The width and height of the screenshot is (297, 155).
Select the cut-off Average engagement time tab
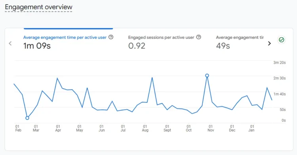click(240, 42)
